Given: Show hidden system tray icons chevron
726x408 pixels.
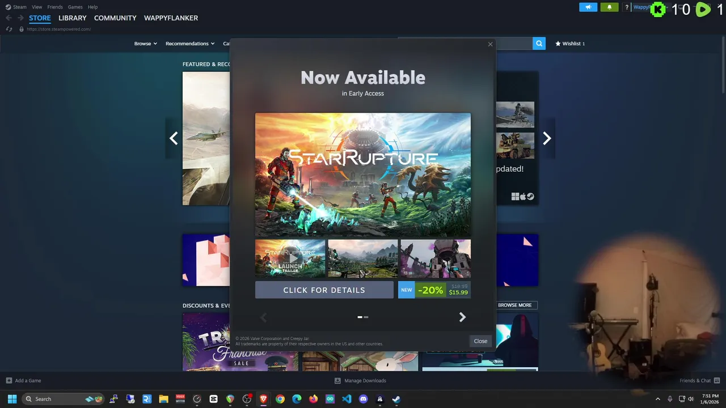Looking at the screenshot, I should (x=658, y=399).
